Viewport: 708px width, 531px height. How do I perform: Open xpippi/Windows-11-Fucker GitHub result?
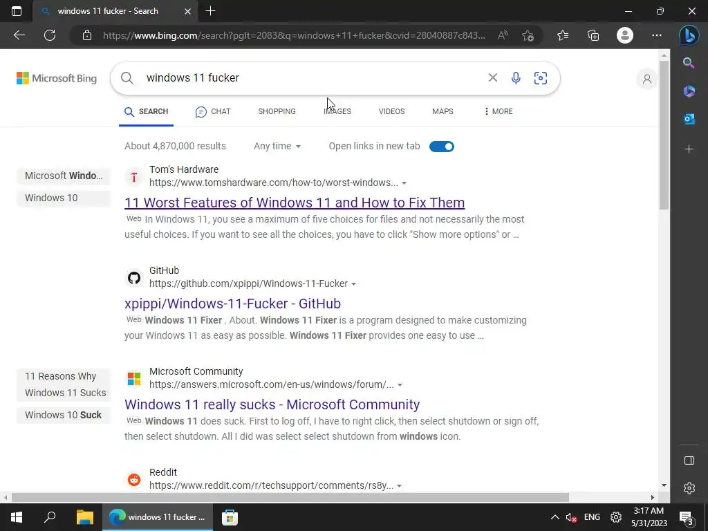(232, 304)
